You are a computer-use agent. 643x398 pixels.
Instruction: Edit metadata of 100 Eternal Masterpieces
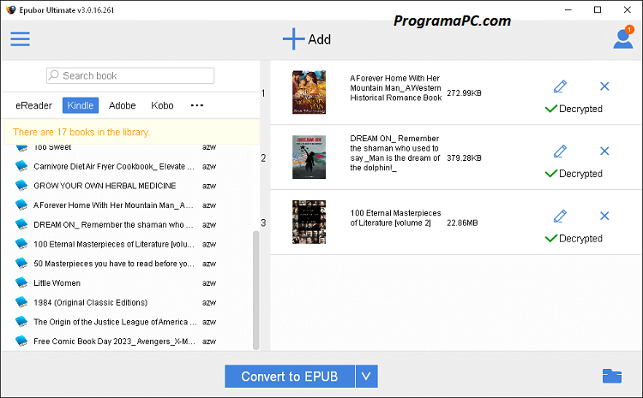coord(560,216)
